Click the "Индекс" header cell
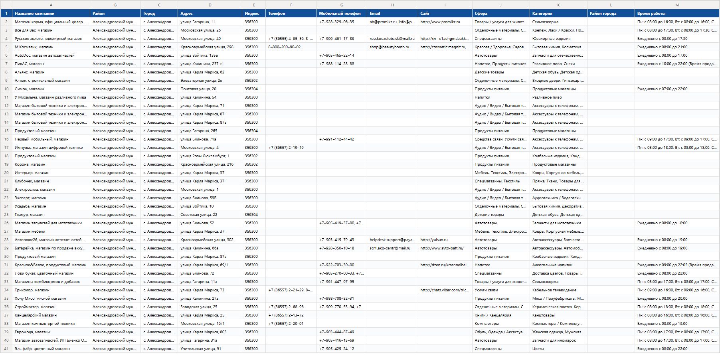The image size is (720, 360). coord(254,14)
